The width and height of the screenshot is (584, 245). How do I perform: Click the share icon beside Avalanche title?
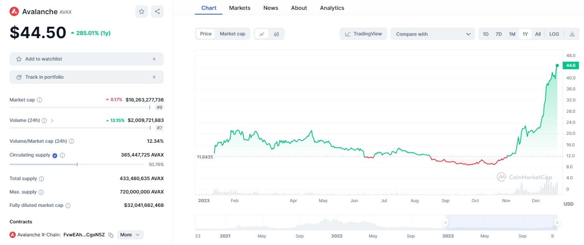pyautogui.click(x=157, y=11)
